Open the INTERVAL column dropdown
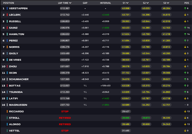This screenshot has width=192, height=134. [x=106, y=3]
